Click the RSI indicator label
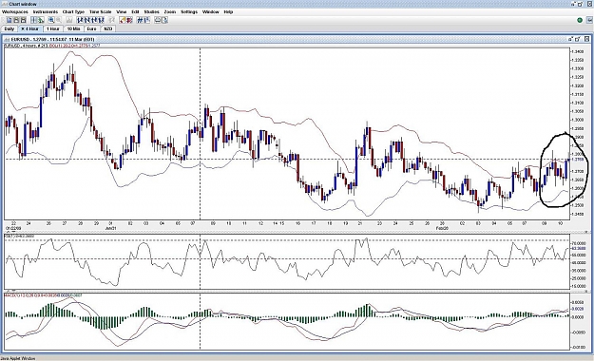Viewport: 594px width, 361px height. pyautogui.click(x=19, y=236)
